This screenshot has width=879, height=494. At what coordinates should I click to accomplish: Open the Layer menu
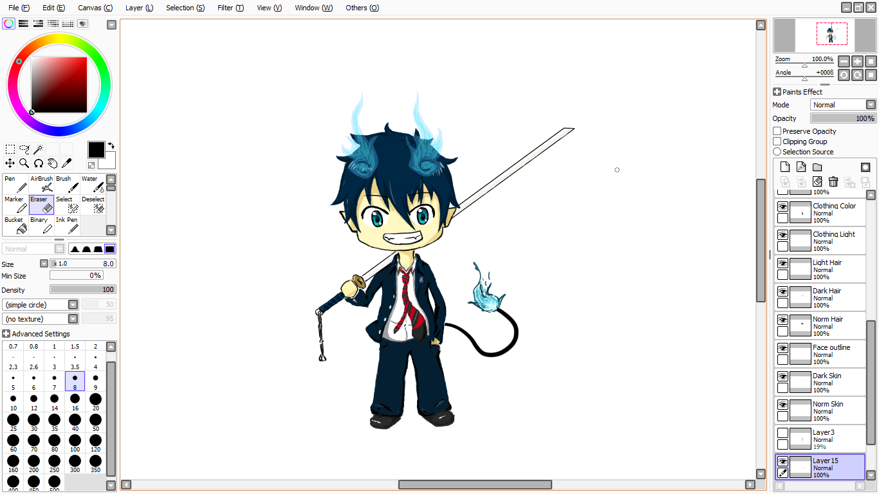(x=139, y=8)
